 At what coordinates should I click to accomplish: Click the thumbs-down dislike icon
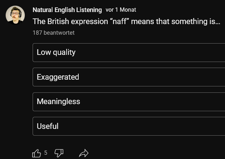tap(59, 153)
